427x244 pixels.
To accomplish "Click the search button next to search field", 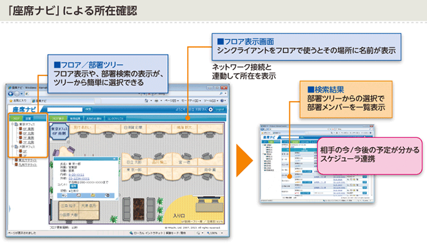I will pos(88,110).
